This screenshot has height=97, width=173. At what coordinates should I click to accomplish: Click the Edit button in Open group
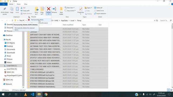coord(87,11)
